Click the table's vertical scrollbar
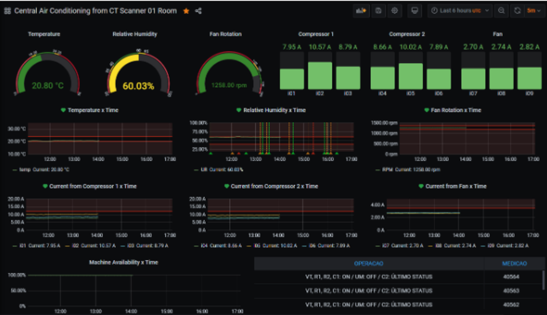Viewport: 547px width, 315px height. pos(543,281)
